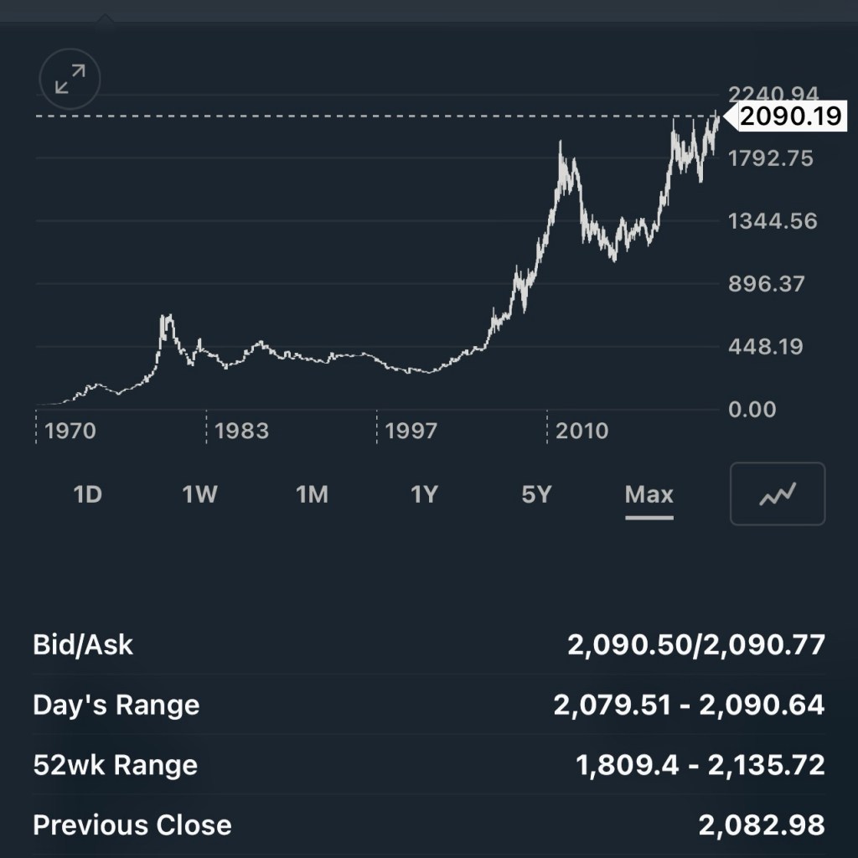
Task: Show the 1Y price chart
Action: pyautogui.click(x=424, y=494)
